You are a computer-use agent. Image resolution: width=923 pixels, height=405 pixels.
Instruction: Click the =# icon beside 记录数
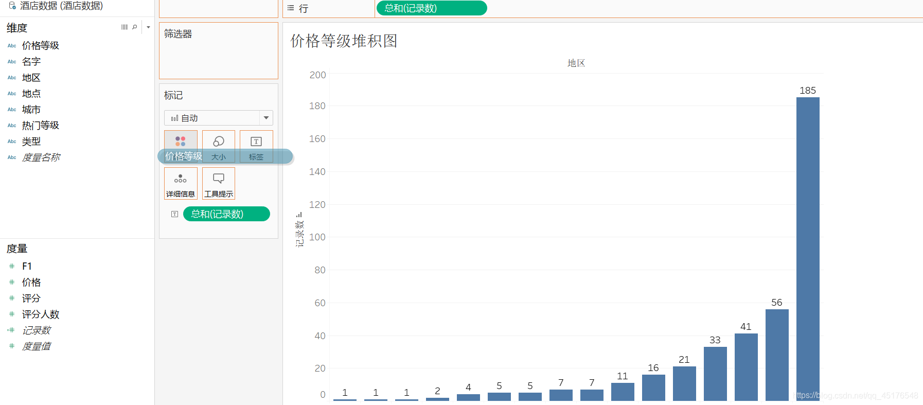[11, 330]
